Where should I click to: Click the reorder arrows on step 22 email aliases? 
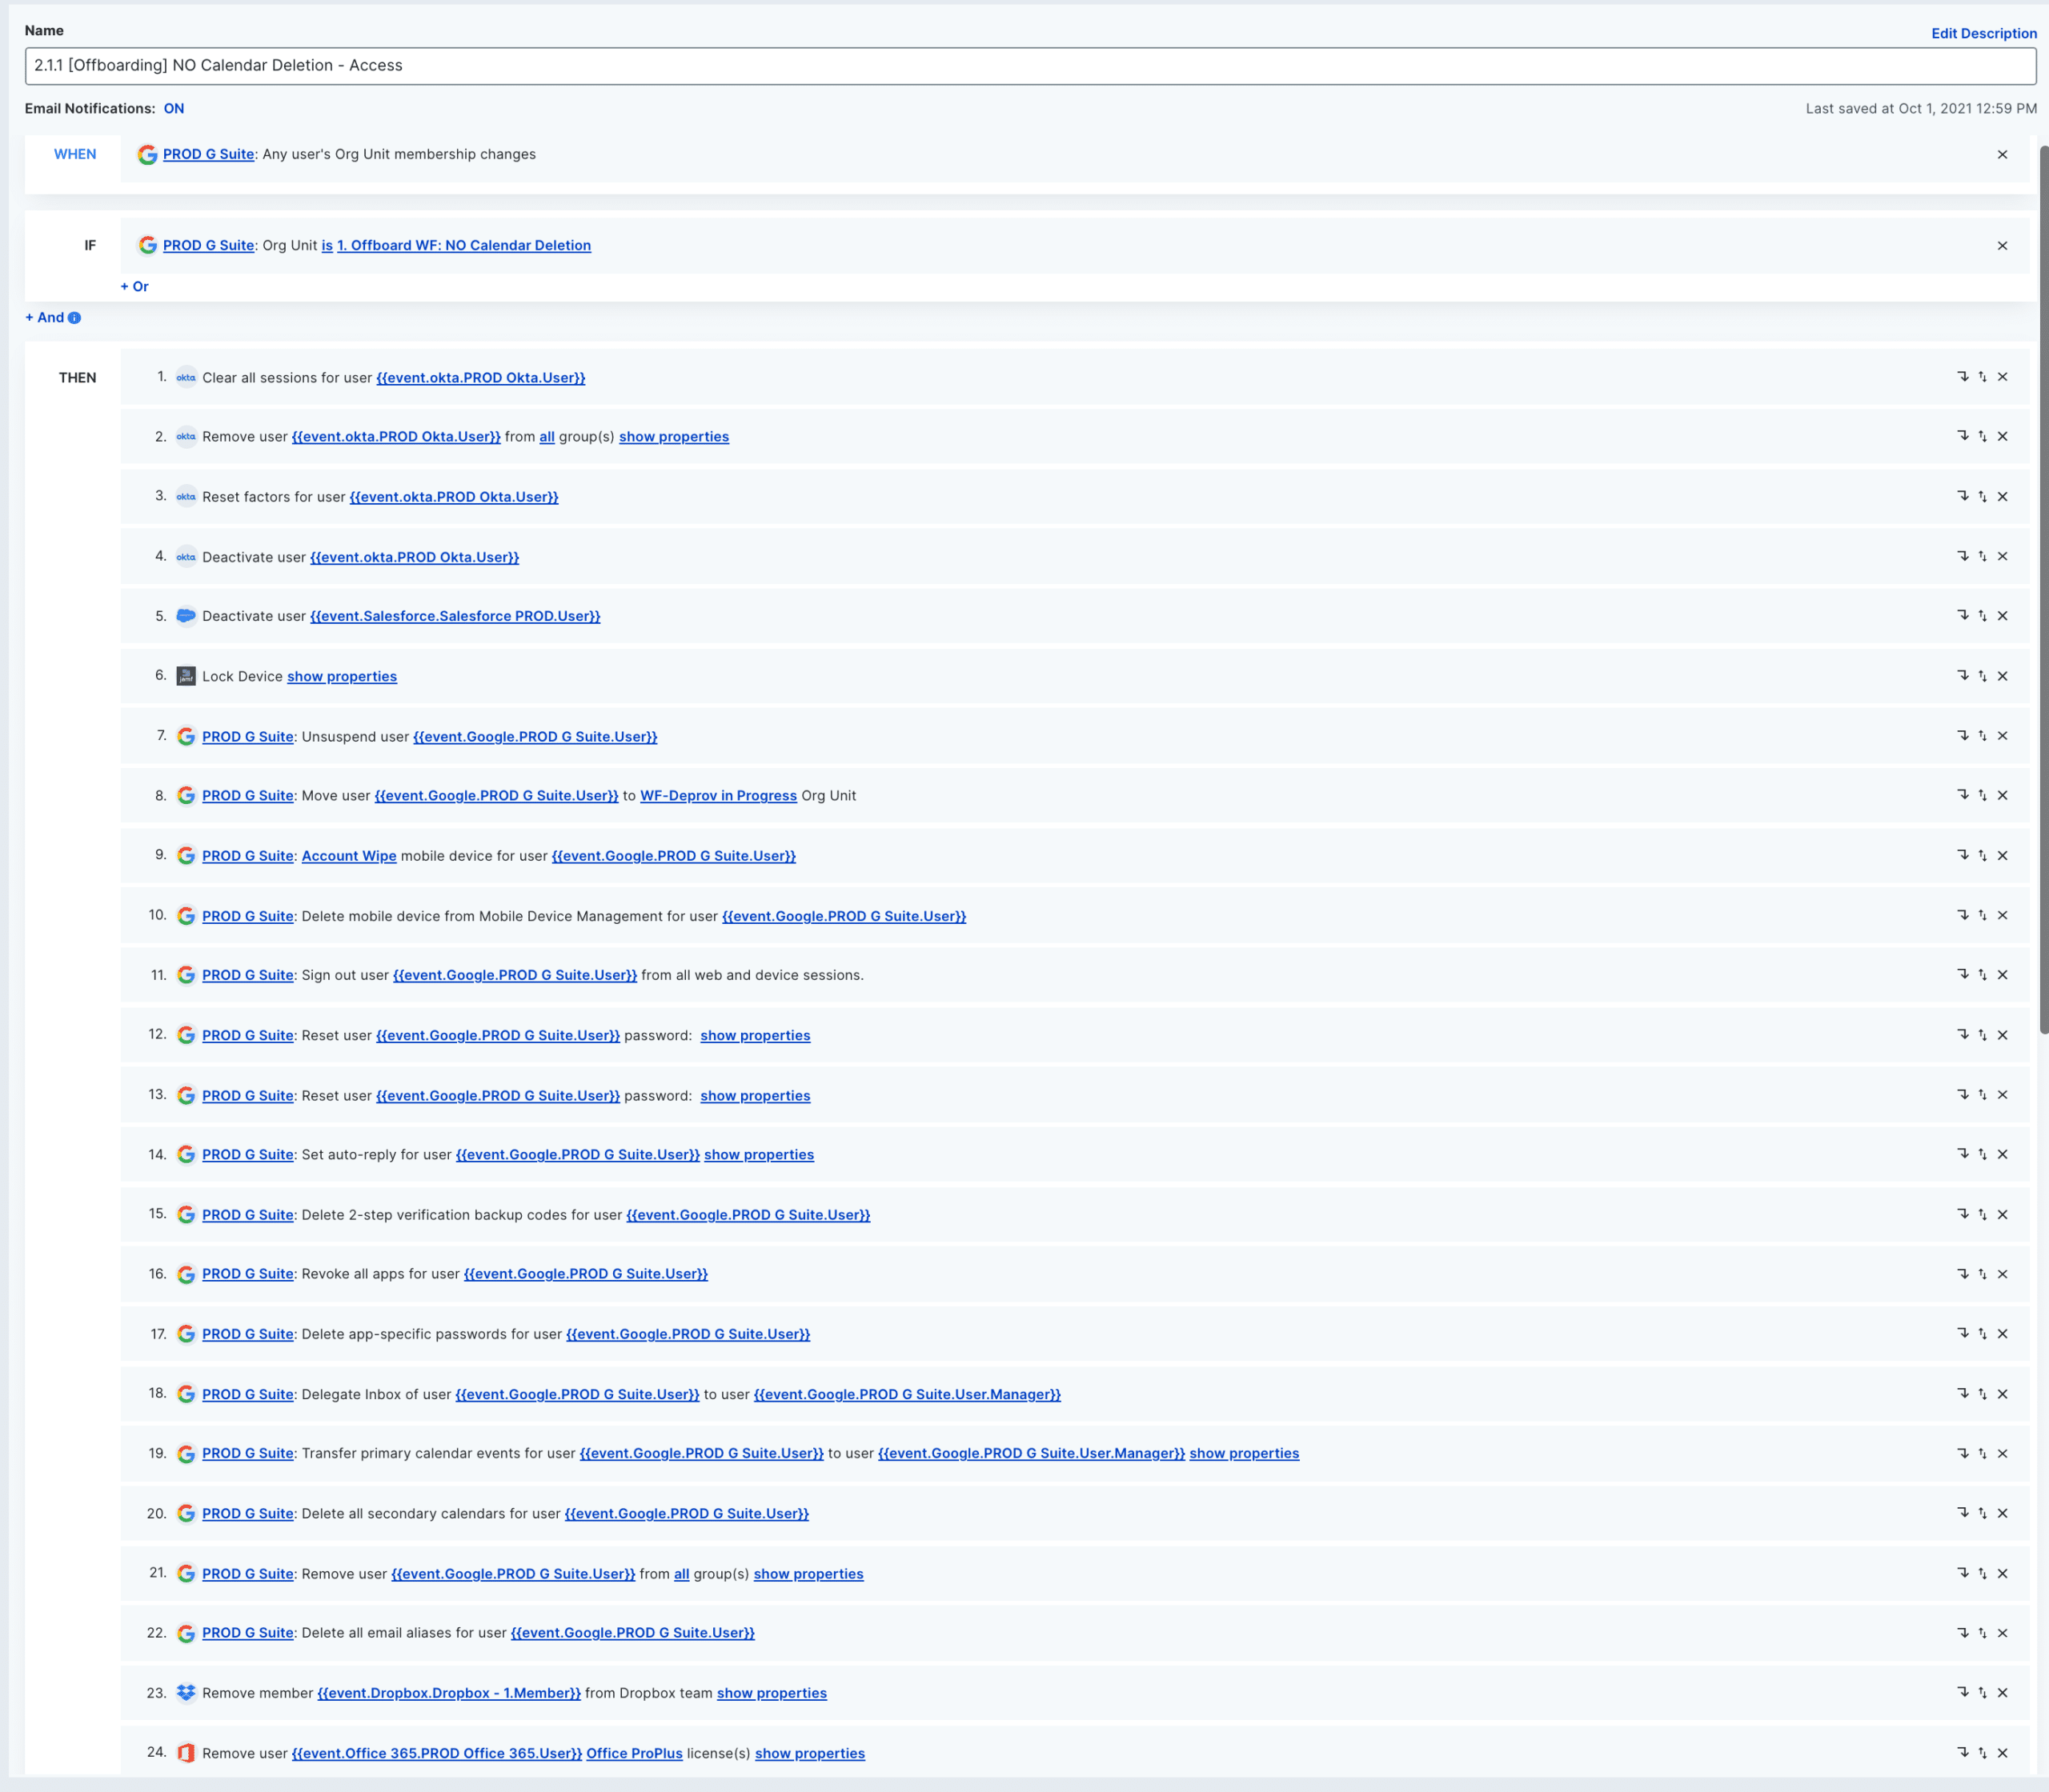click(1982, 1633)
